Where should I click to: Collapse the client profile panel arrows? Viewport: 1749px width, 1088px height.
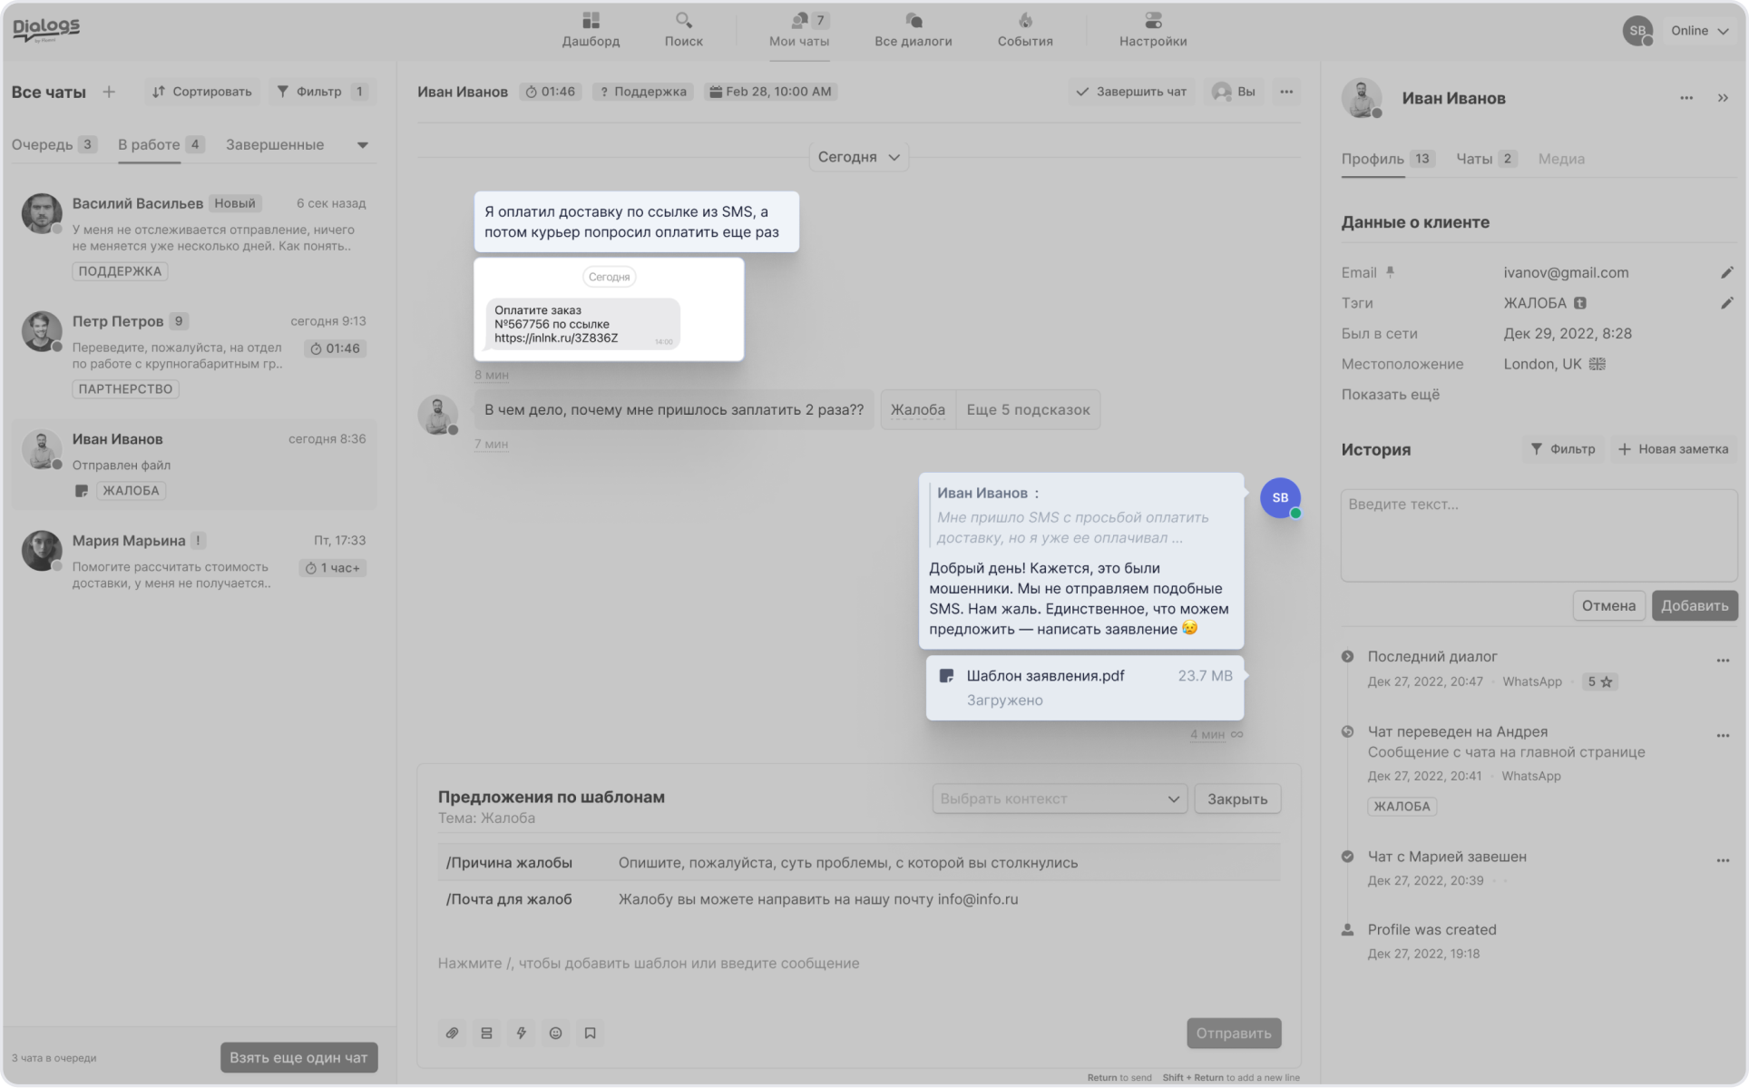click(x=1723, y=98)
